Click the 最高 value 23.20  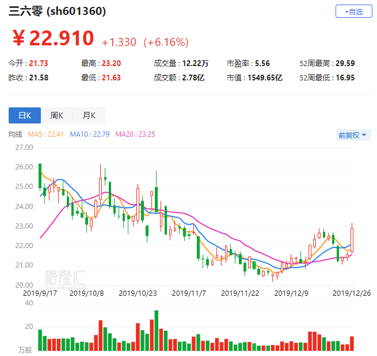pos(111,63)
